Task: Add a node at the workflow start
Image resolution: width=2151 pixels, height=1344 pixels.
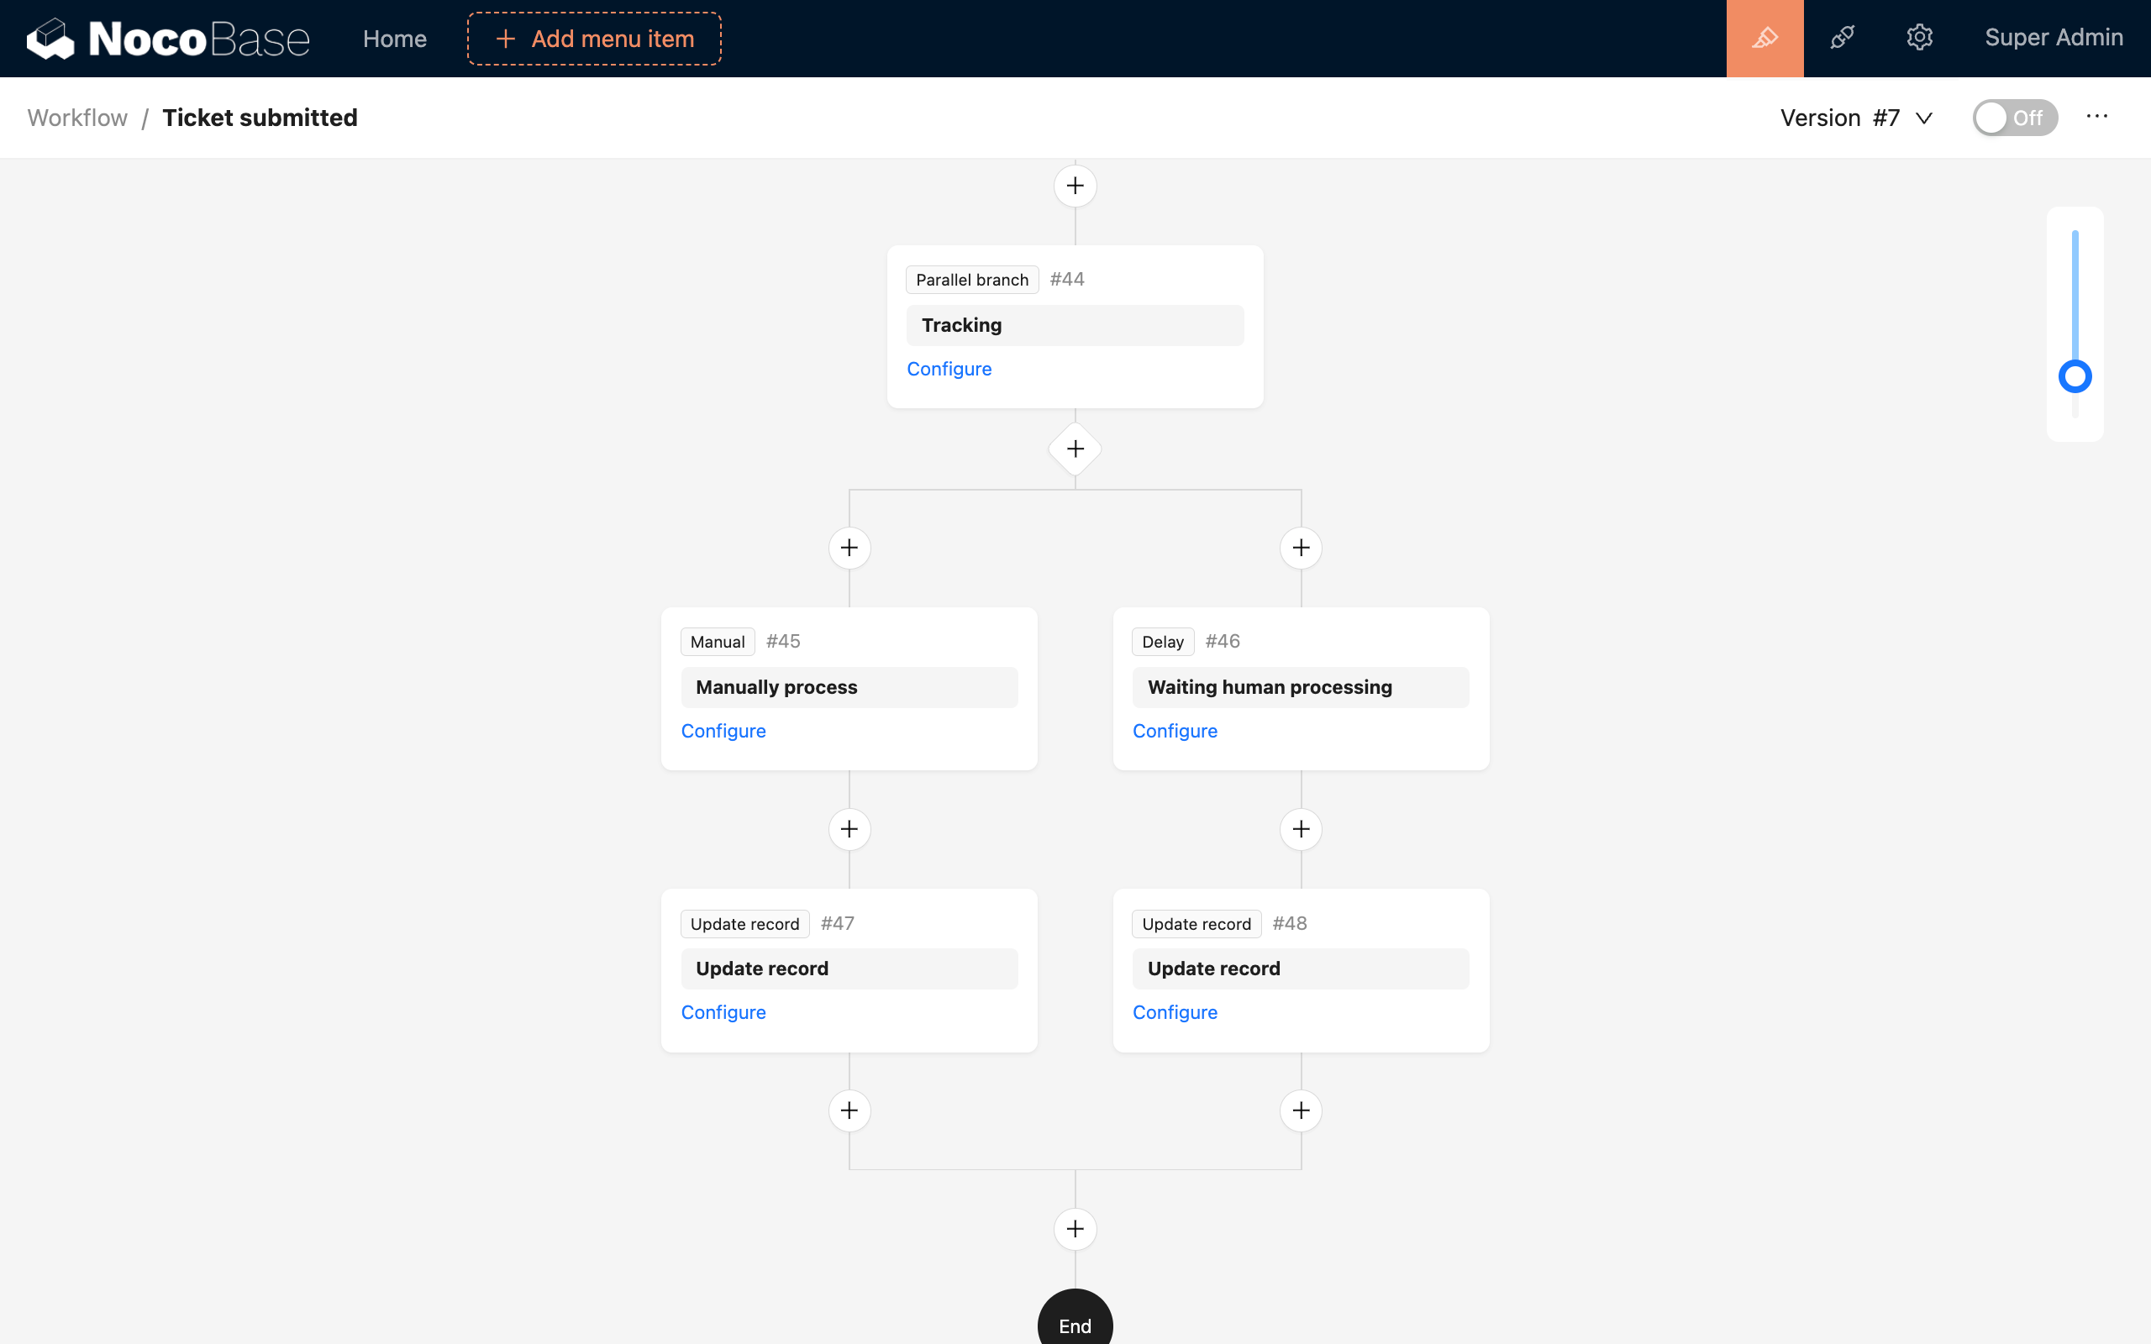Action: point(1075,185)
